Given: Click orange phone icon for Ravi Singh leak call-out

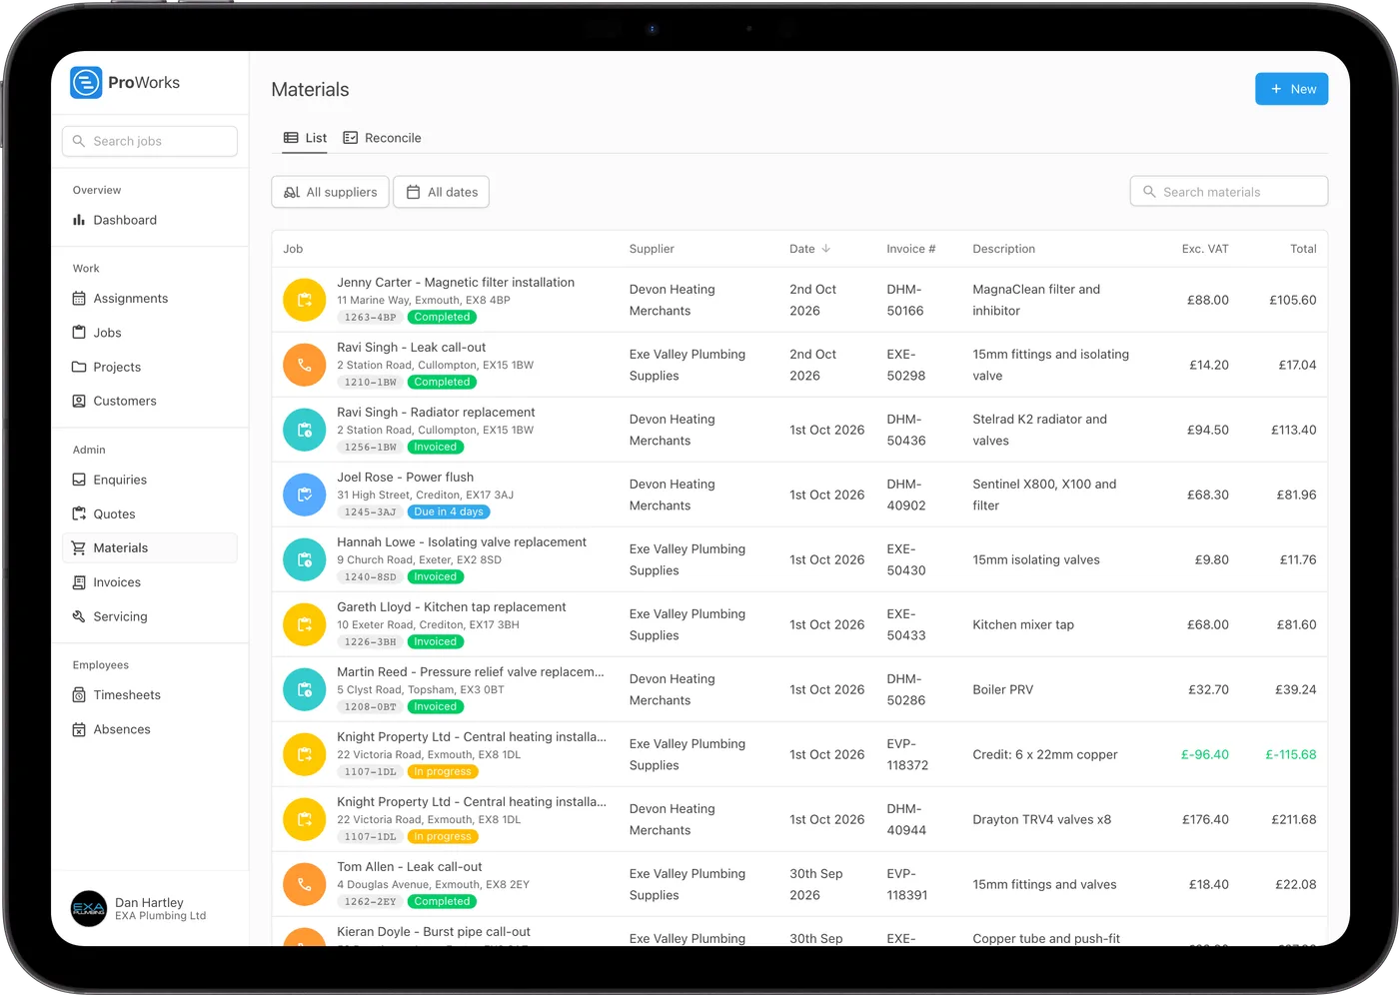Looking at the screenshot, I should pos(305,365).
